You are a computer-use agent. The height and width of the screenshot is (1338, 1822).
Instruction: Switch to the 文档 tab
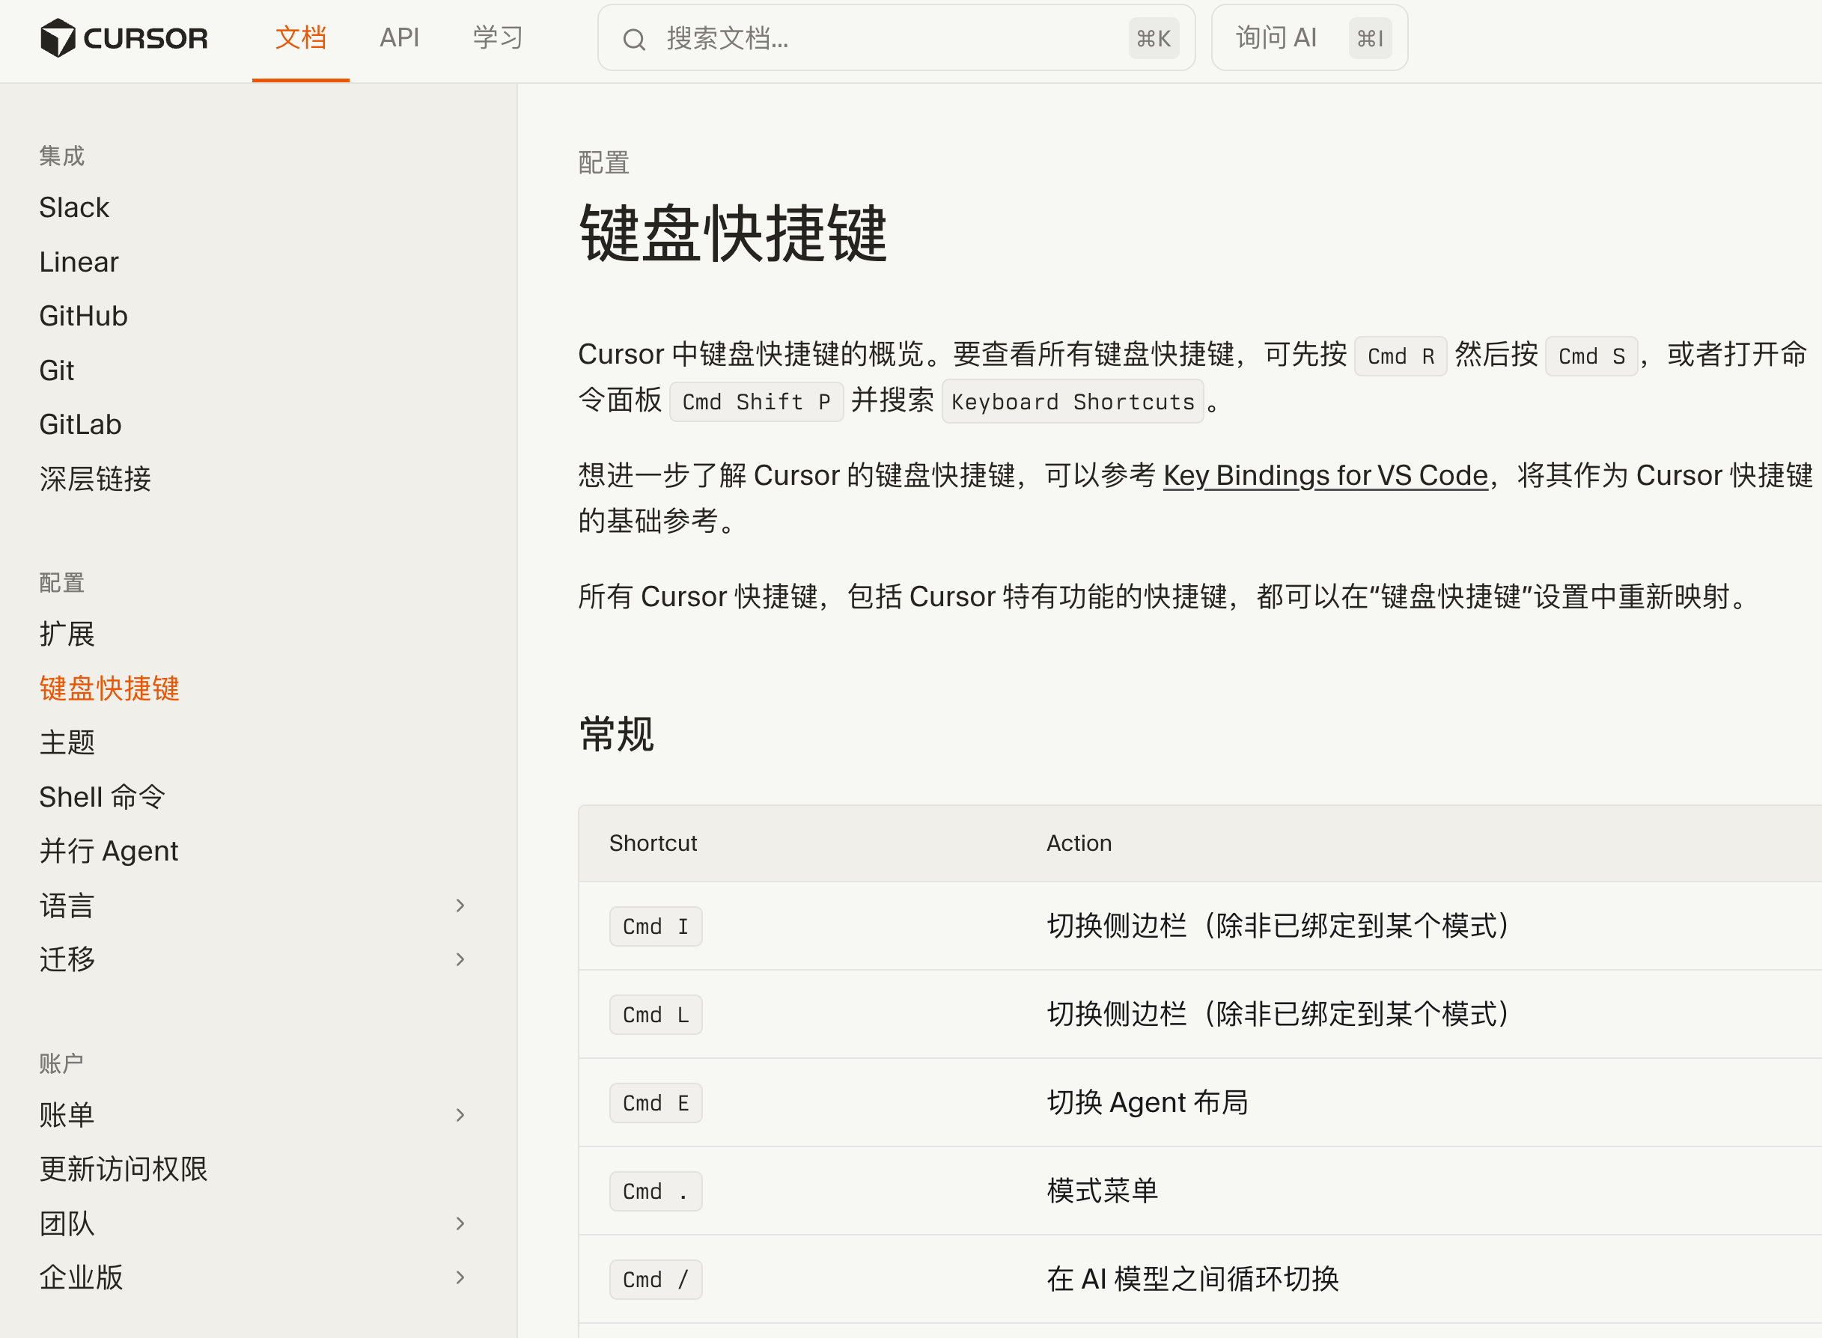301,38
